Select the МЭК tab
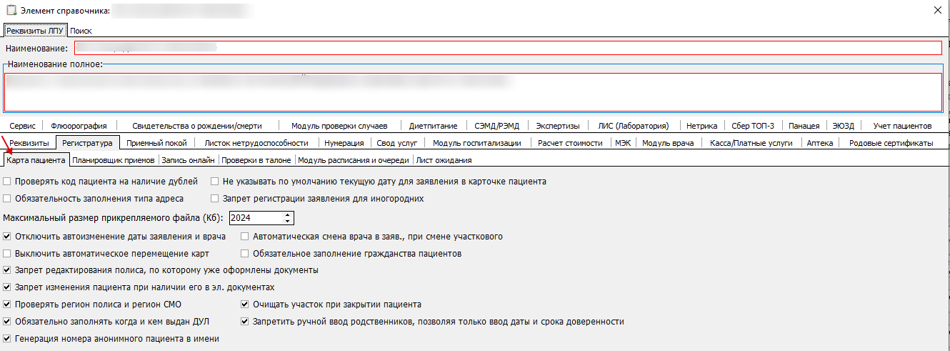 (x=623, y=143)
